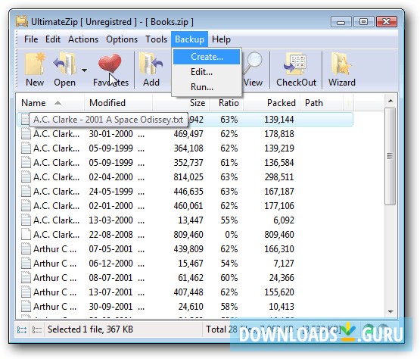420x359 pixels.
Task: Expand the Open button dropdown arrow
Action: (x=84, y=70)
